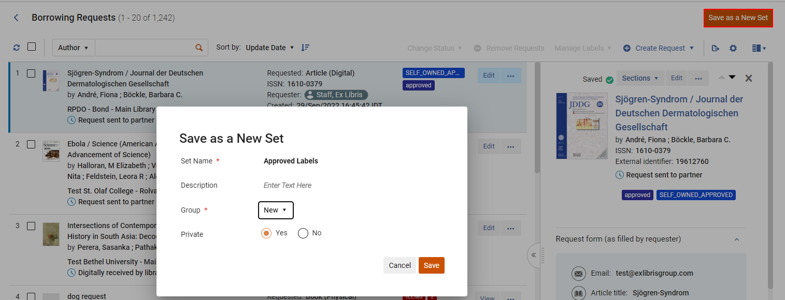The height and width of the screenshot is (300, 785).
Task: Click the details panel vertical scrollbar
Action: [770, 176]
